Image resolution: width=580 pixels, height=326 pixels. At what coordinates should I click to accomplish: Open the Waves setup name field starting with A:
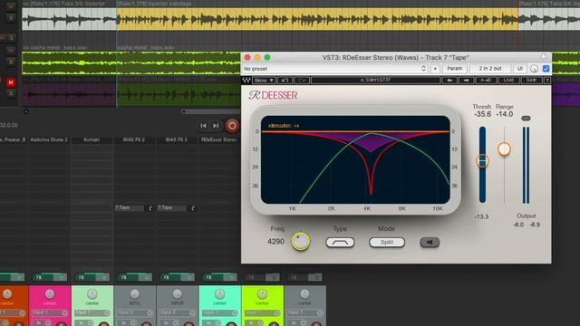pos(376,81)
